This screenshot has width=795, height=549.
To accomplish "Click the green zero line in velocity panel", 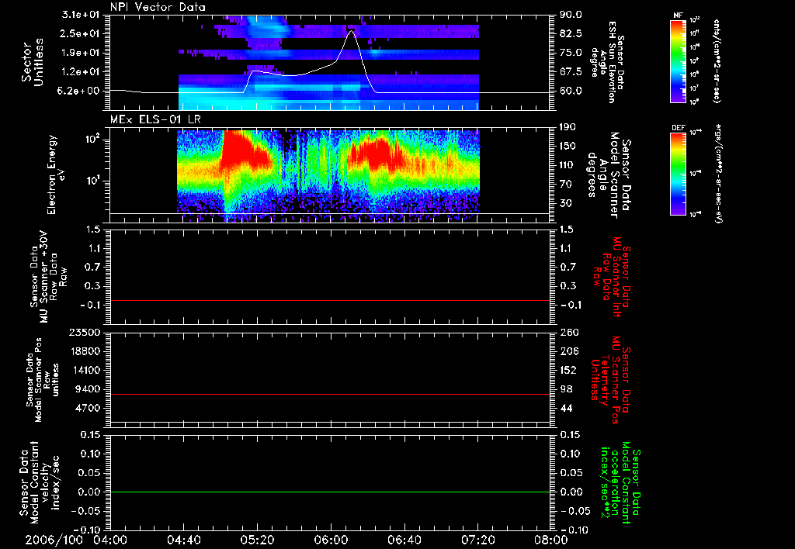I will click(330, 492).
